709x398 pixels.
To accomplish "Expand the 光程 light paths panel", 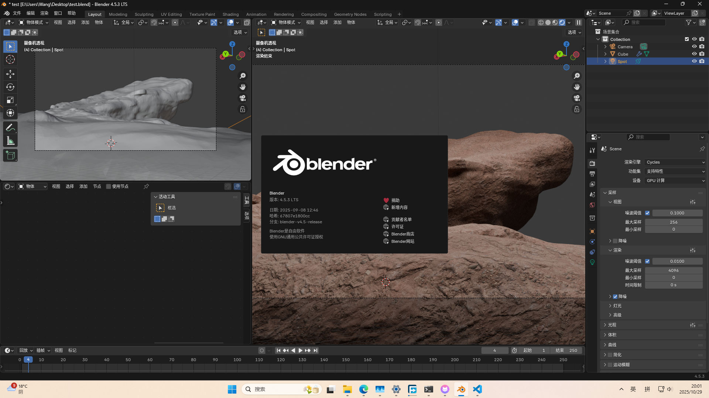I will click(612, 325).
